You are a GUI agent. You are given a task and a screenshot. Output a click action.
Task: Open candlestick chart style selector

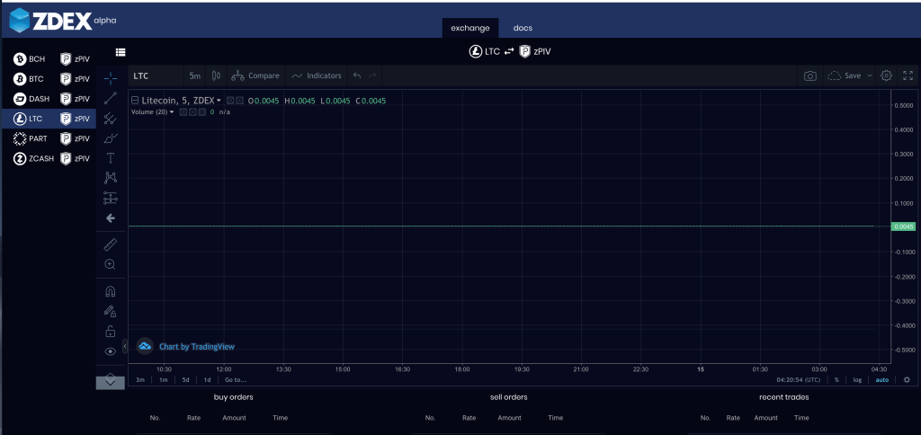216,75
